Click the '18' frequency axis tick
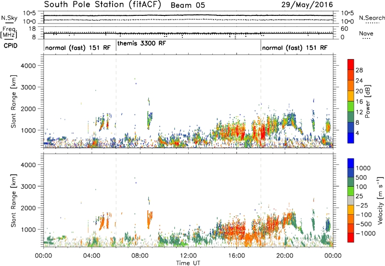This screenshot has width=385, height=266. [32, 29]
